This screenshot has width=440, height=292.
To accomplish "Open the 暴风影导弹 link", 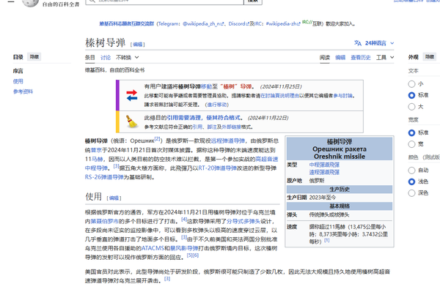I will [x=184, y=248].
